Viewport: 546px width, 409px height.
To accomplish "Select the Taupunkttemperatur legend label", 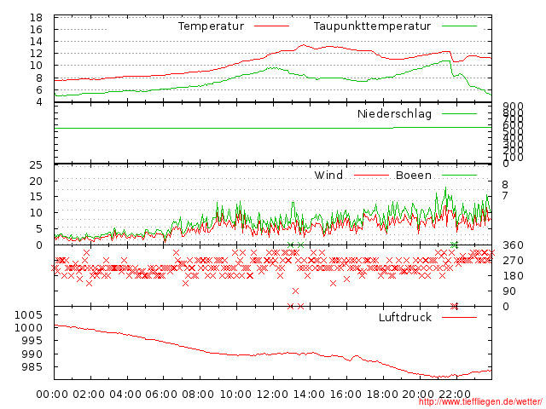I will (x=372, y=26).
